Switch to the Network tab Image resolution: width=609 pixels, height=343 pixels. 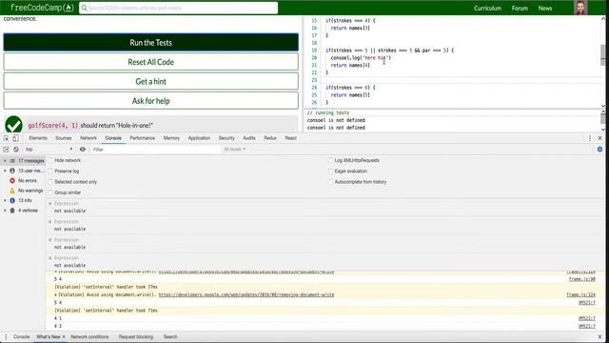[x=88, y=138]
